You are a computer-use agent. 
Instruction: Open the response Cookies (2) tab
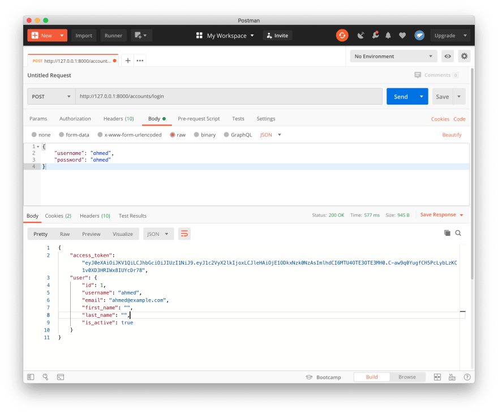click(x=58, y=215)
